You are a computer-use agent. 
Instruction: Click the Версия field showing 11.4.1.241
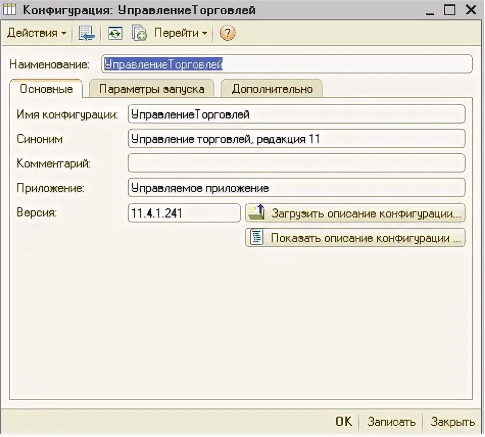pyautogui.click(x=184, y=213)
